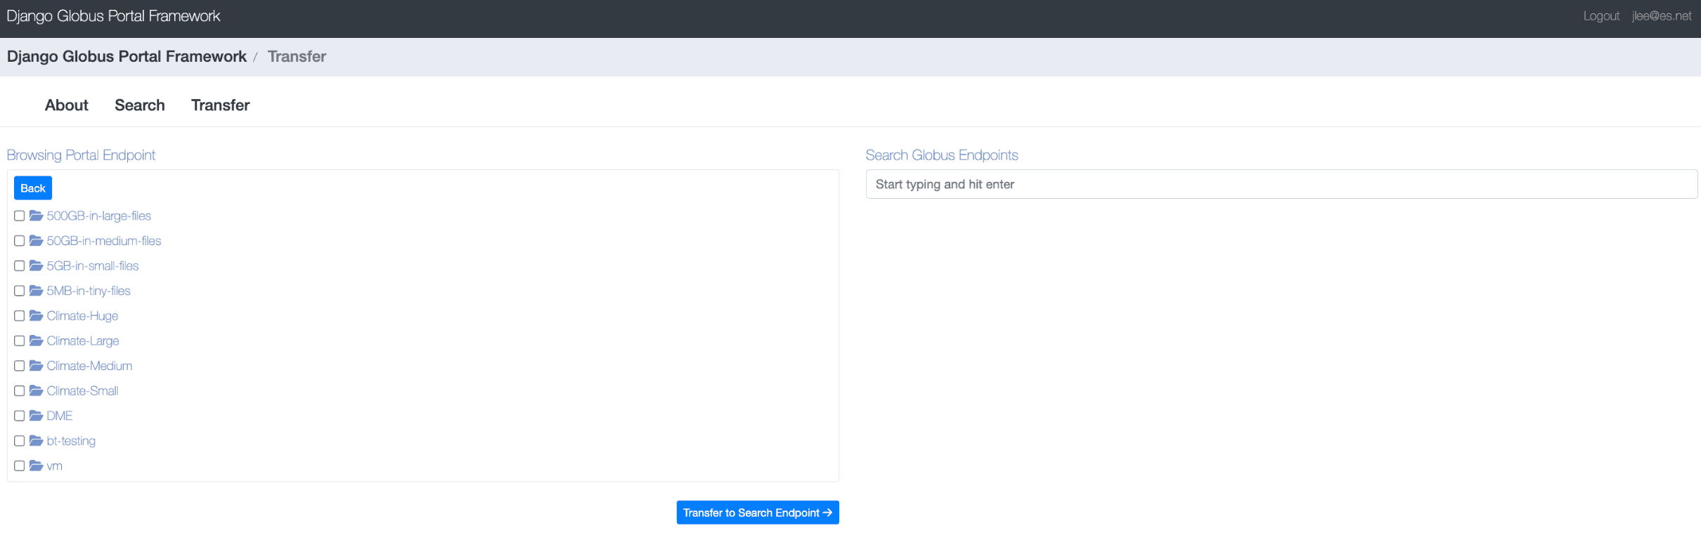Image resolution: width=1701 pixels, height=559 pixels.
Task: Navigate into the Climate-Large folder
Action: coord(83,341)
